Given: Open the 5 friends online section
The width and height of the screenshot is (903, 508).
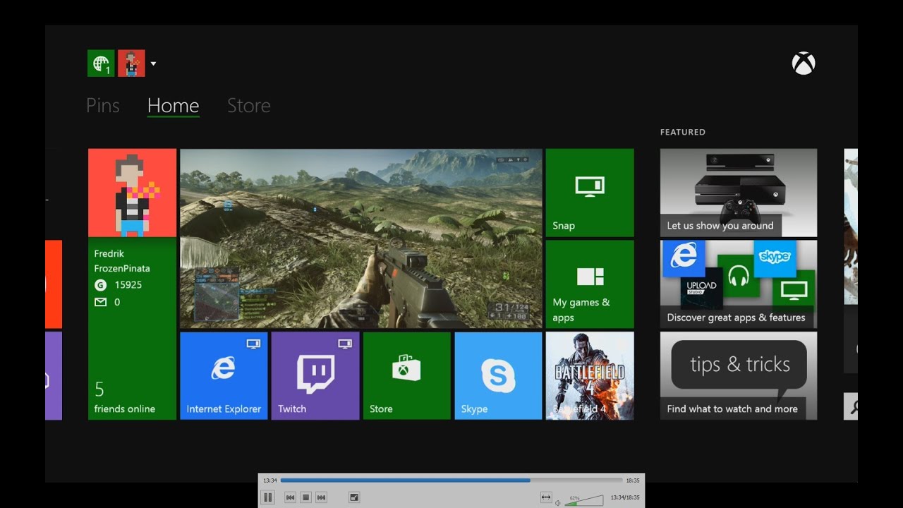Looking at the screenshot, I should coord(125,397).
